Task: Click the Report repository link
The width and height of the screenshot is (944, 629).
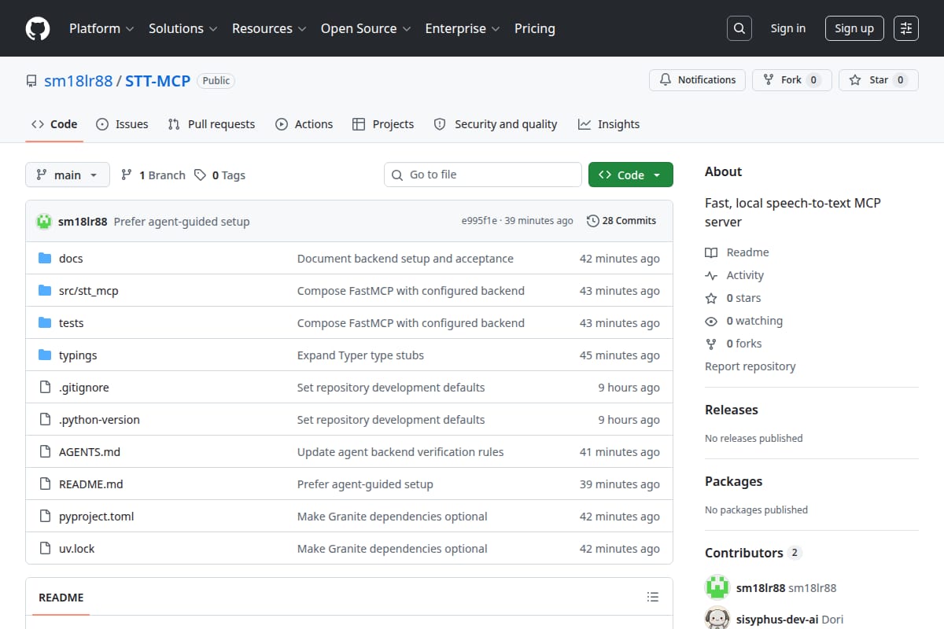Action: 750,366
